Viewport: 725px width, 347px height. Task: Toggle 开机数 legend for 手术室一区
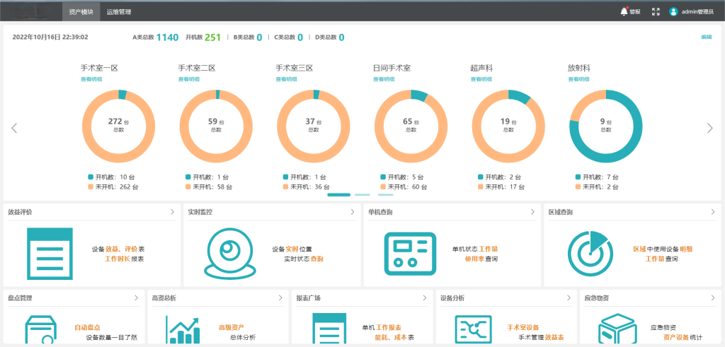pos(91,177)
